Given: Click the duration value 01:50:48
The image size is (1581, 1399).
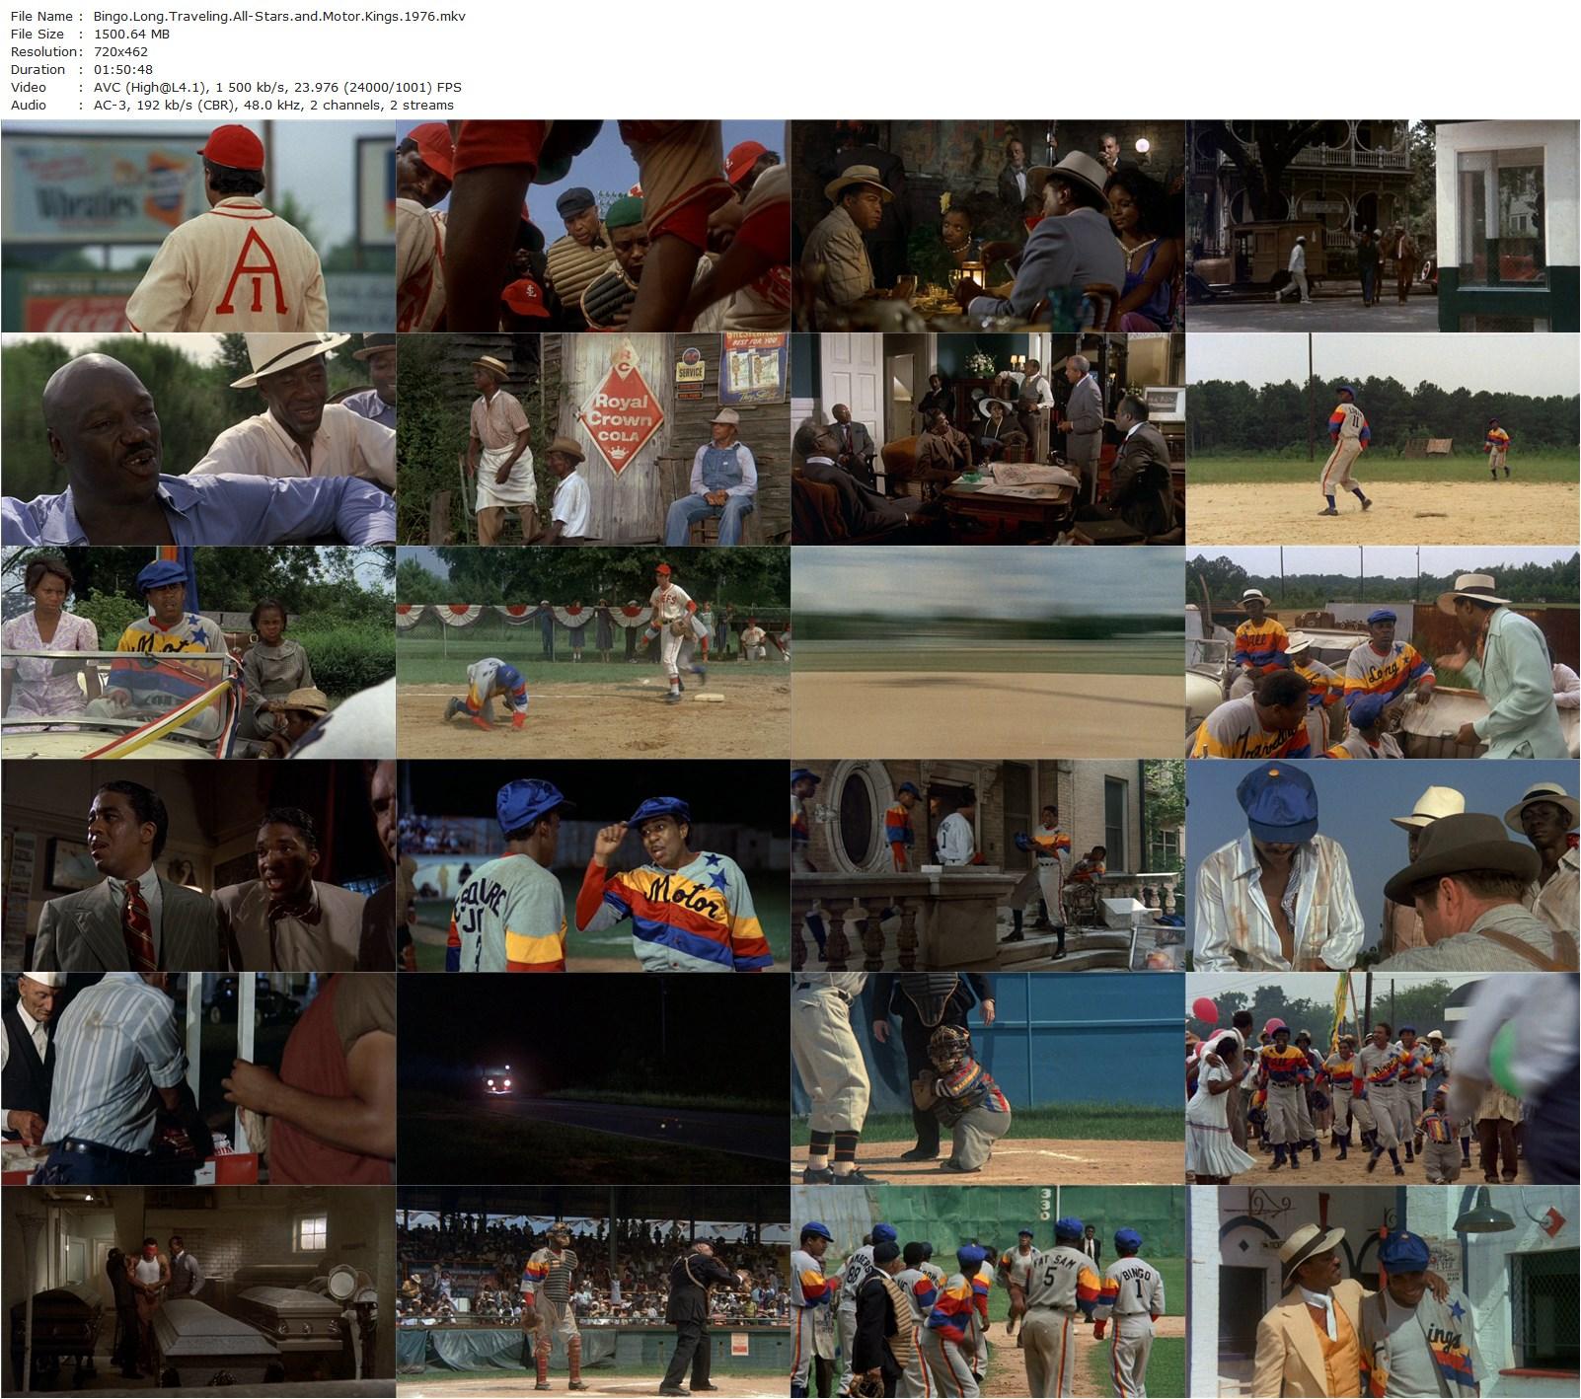Looking at the screenshot, I should 123,69.
